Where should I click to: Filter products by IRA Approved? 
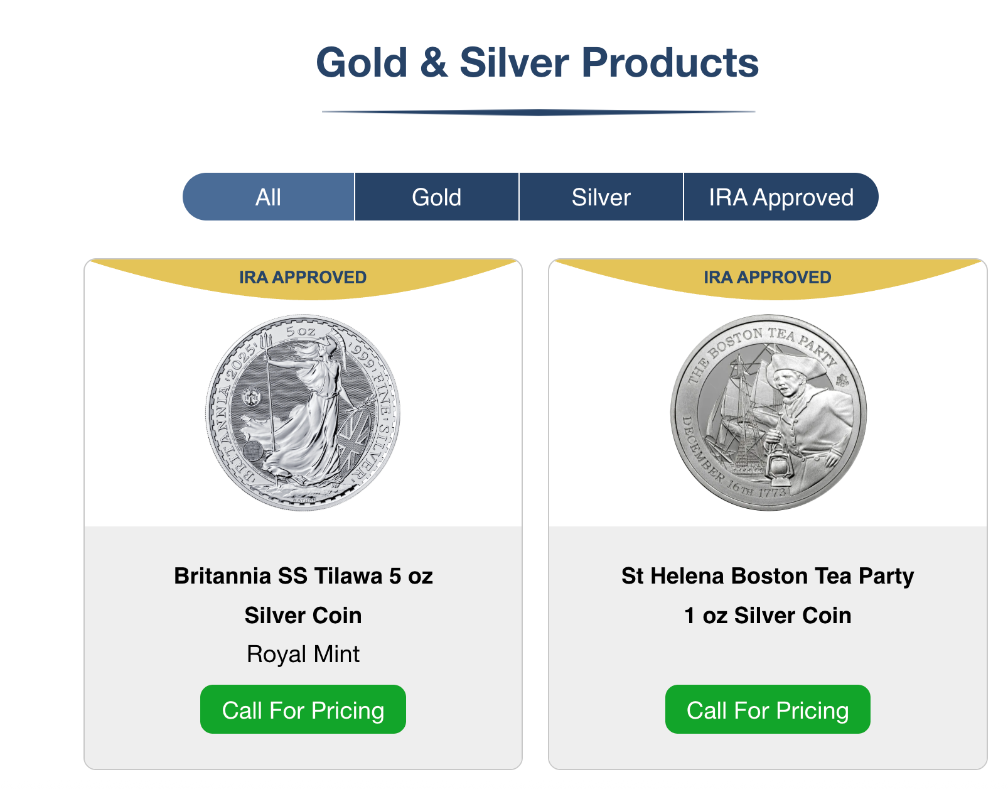781,197
